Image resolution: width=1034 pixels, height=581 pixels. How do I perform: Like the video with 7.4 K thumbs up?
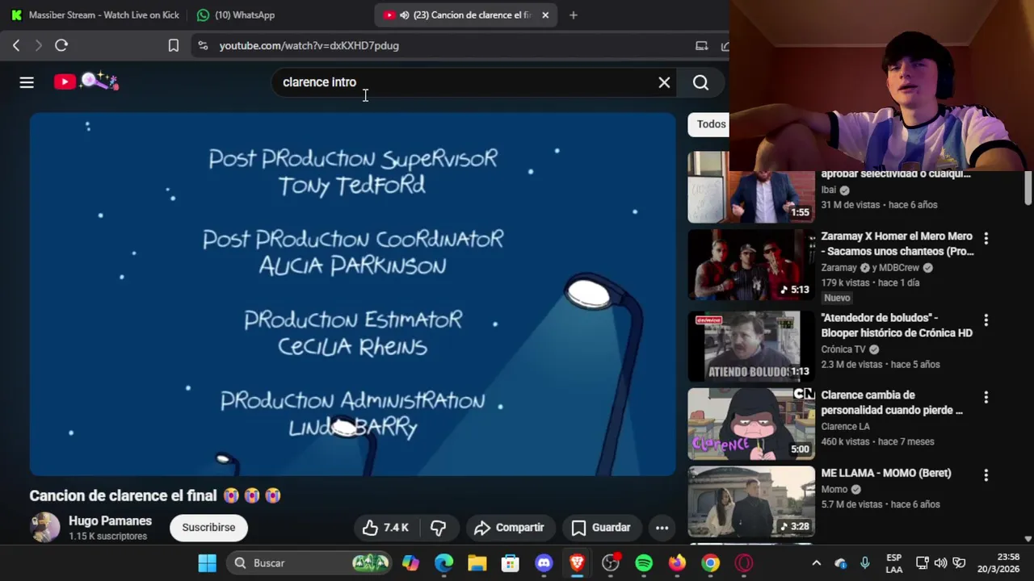385,528
